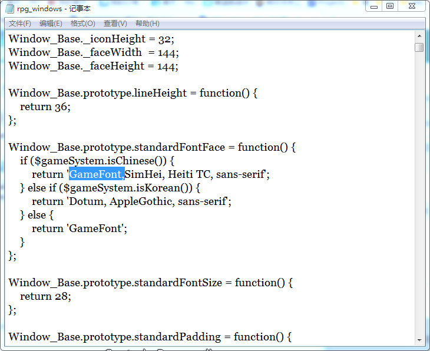Open the 文件(F) menu
430x351 pixels.
[20, 24]
